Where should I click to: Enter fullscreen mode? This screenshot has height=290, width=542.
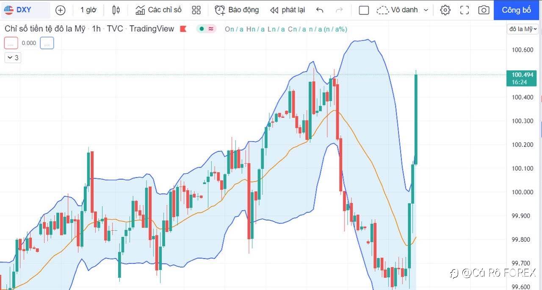click(465, 10)
